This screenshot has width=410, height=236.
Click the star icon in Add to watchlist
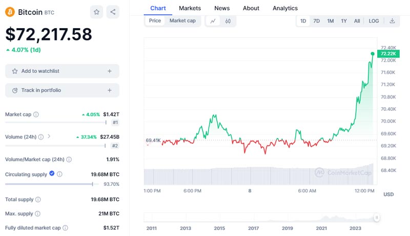[15, 71]
